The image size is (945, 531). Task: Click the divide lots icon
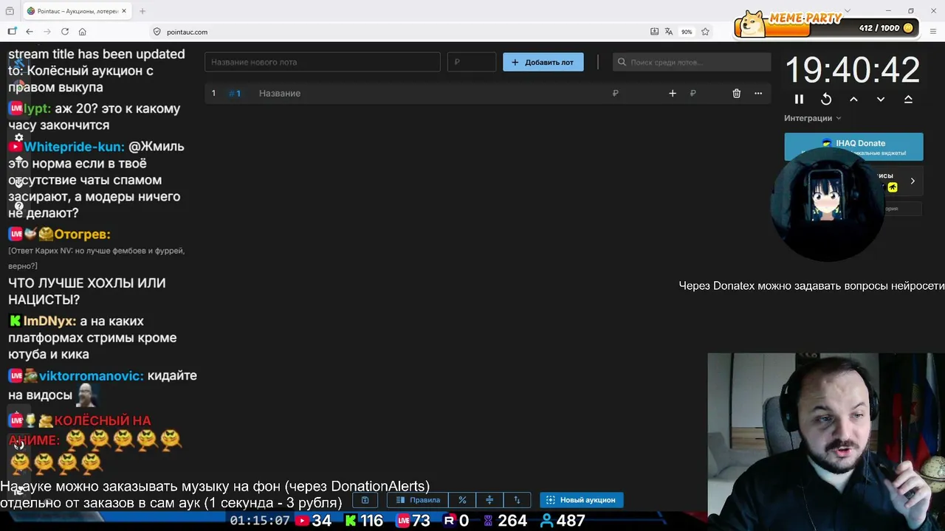(x=489, y=500)
